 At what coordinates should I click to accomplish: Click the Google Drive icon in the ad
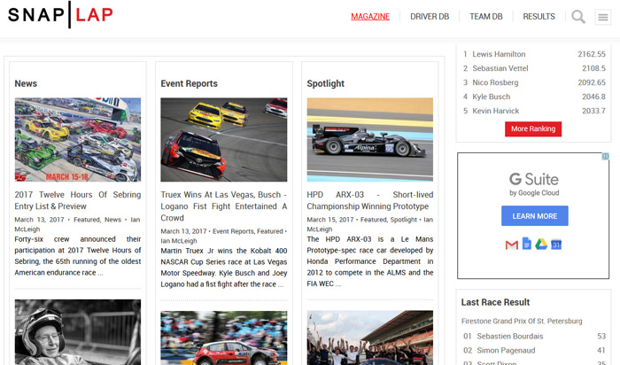[x=541, y=244]
